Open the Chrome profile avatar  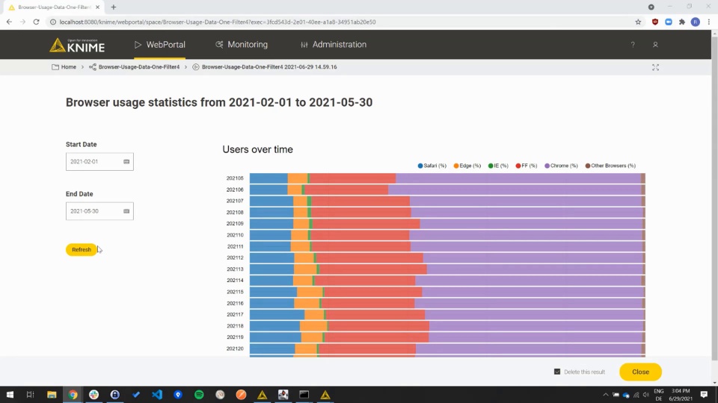pos(695,22)
